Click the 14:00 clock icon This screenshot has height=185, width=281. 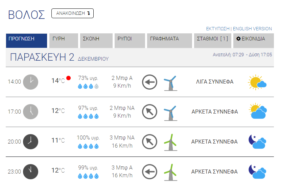(x=31, y=82)
